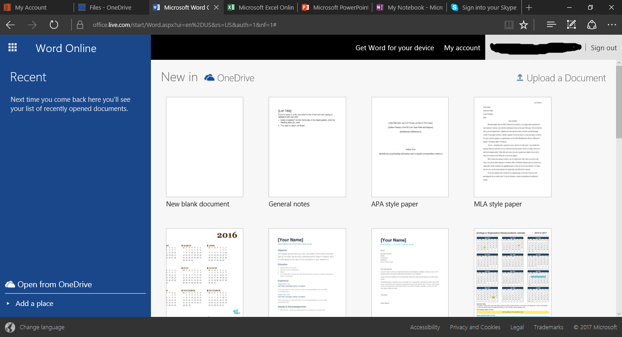Click the redacted account name area
The height and width of the screenshot is (337, 622).
click(535, 47)
